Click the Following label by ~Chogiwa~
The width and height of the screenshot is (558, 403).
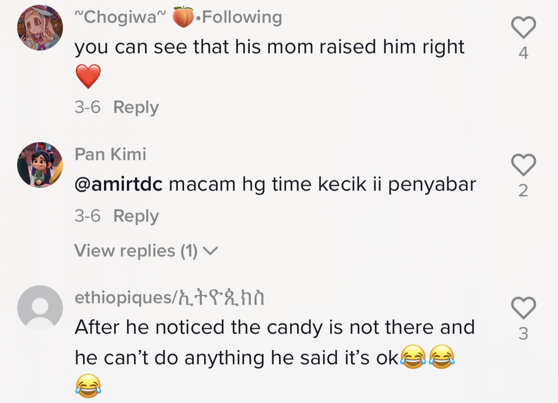pos(242,18)
